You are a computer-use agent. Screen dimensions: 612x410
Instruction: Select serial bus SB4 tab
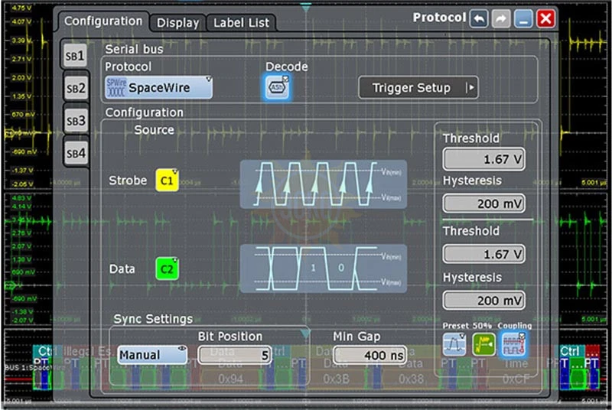coord(76,153)
